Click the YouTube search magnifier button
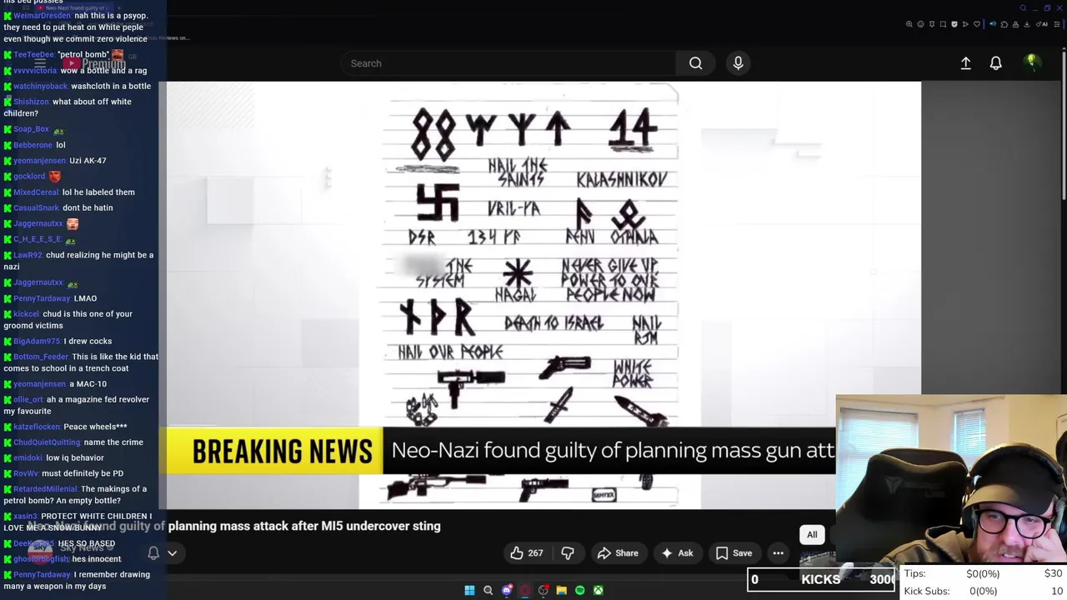 [695, 63]
